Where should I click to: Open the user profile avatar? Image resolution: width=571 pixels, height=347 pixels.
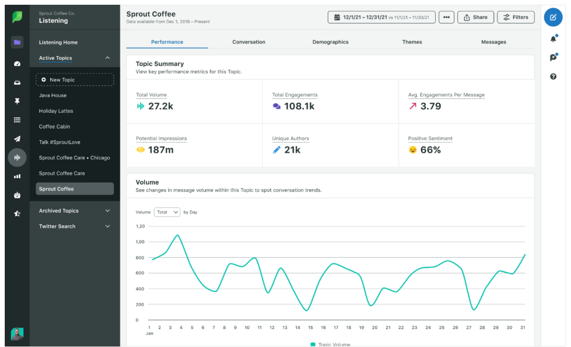(17, 334)
